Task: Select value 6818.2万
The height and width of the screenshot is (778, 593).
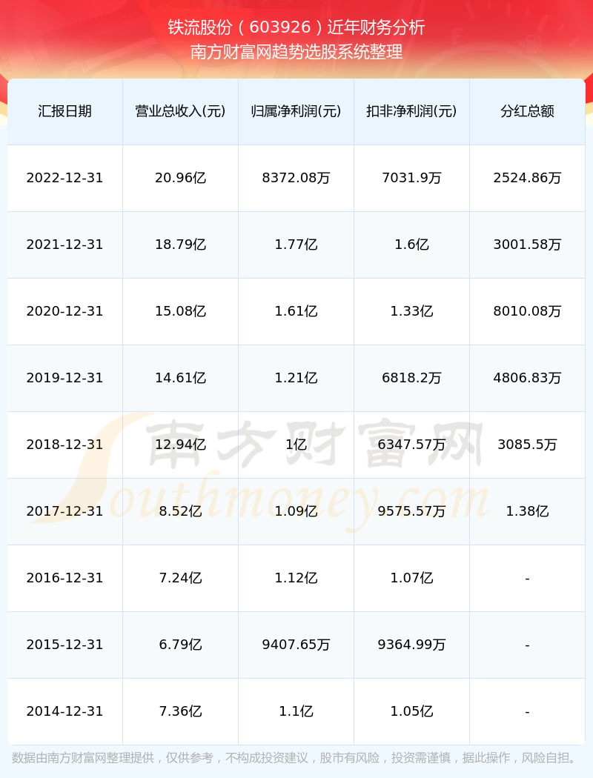Action: 412,378
